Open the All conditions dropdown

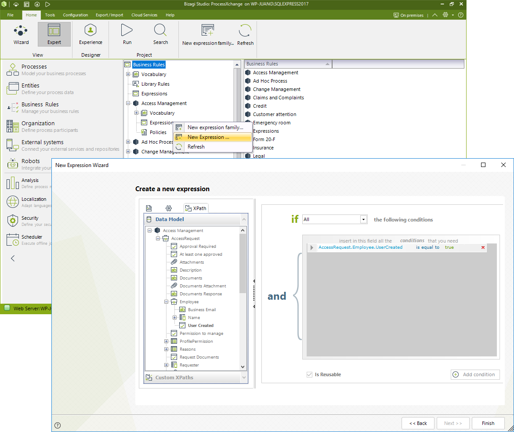(363, 219)
